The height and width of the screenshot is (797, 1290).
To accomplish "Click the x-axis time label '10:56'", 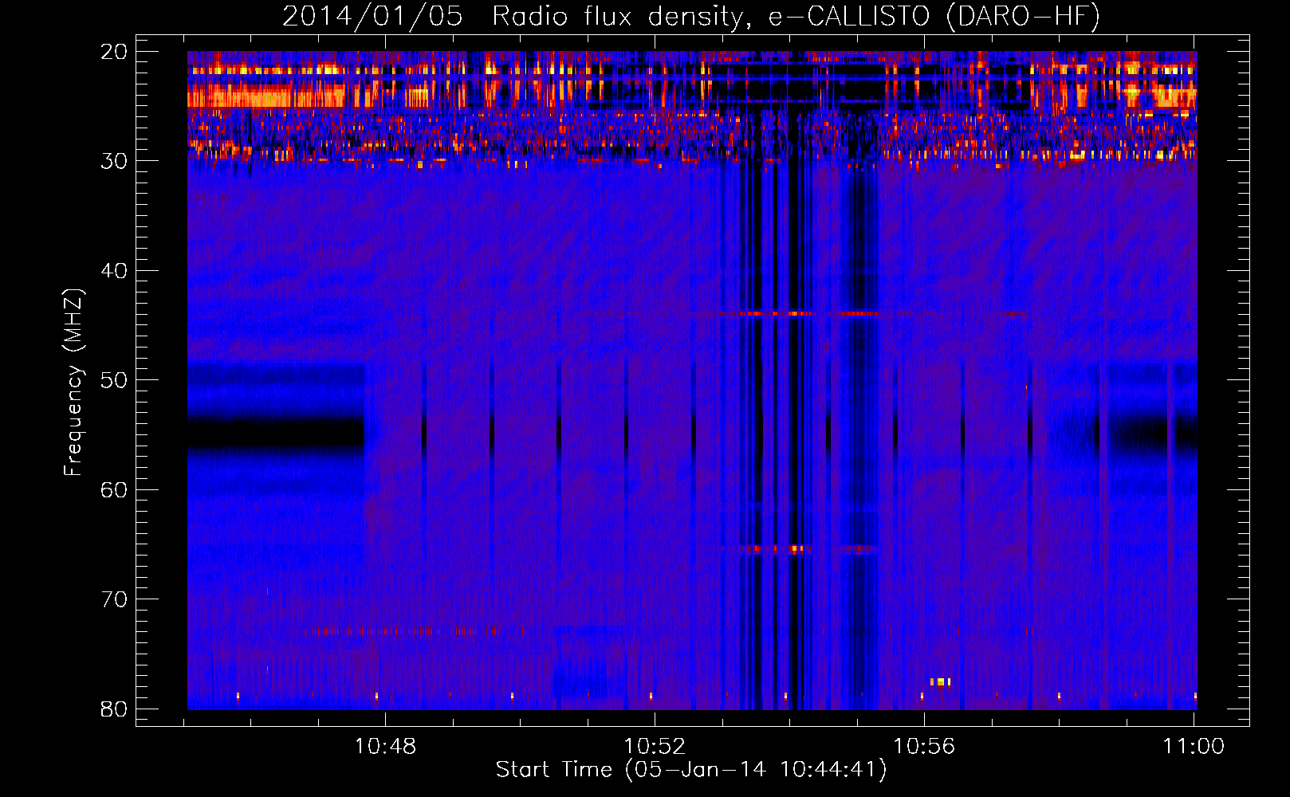I will click(x=924, y=747).
